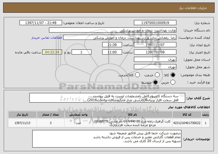Click the نام کالا column header
The height and width of the screenshot is (154, 218).
point(132,115)
